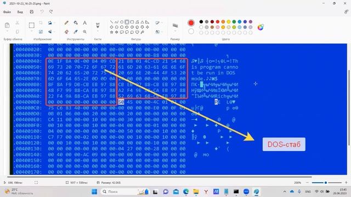Select the Triangle shape
The height and width of the screenshot is (197, 351).
coord(142,22)
